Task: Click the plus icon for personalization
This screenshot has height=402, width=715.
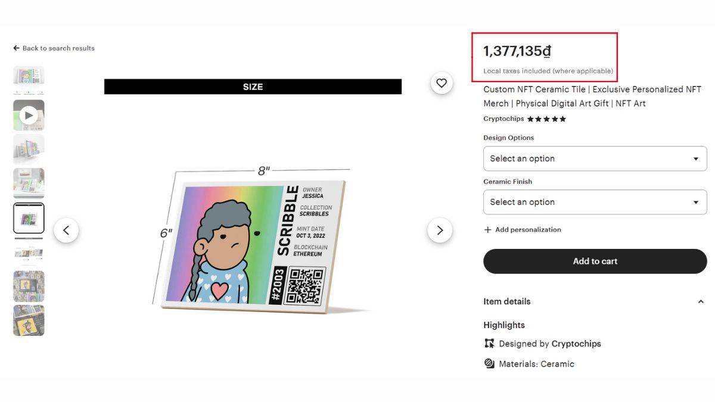Action: coord(488,230)
